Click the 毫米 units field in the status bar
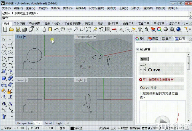The image size is (192, 131). coord(62,128)
